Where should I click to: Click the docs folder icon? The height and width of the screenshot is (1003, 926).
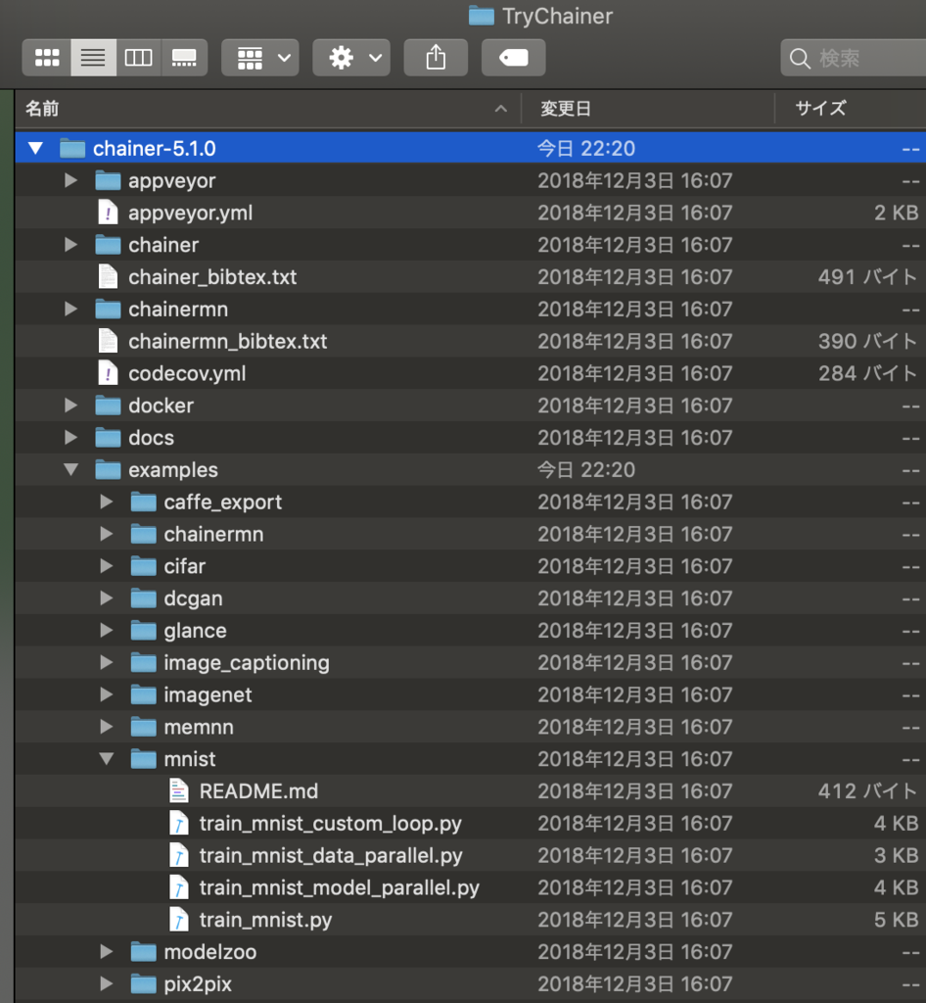(108, 437)
